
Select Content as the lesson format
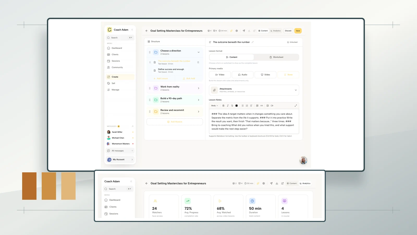pyautogui.click(x=232, y=57)
